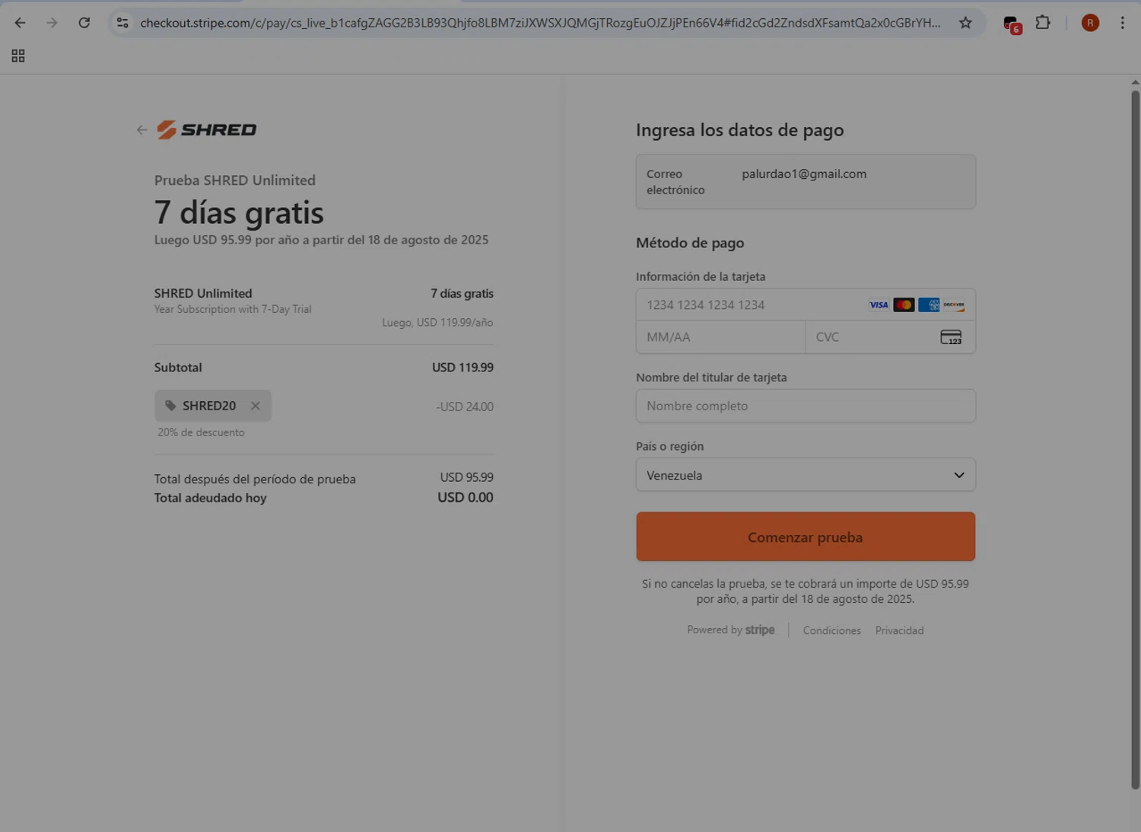
Task: Click the page vertical scrollbar
Action: [1135, 440]
